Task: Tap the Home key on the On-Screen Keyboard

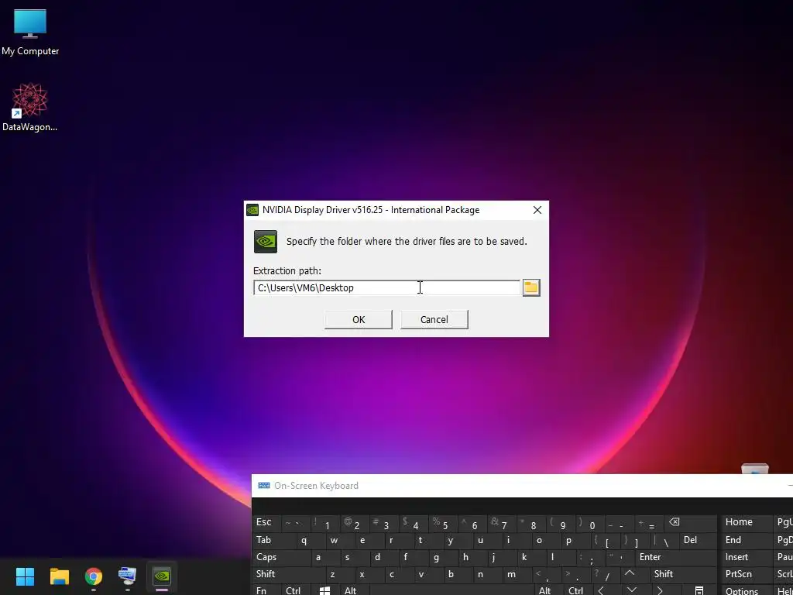Action: 747,523
